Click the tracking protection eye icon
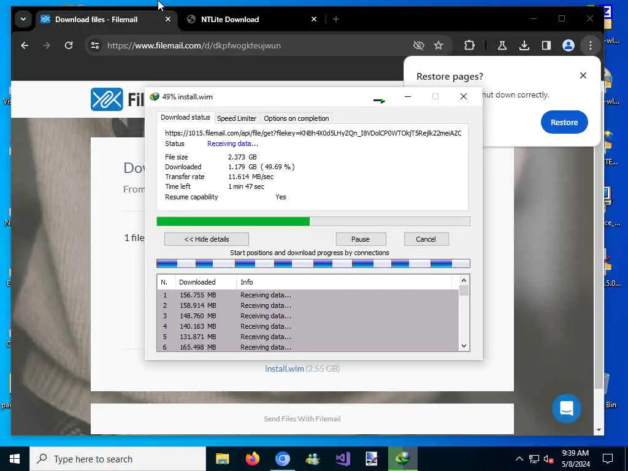The image size is (628, 471). pos(418,45)
